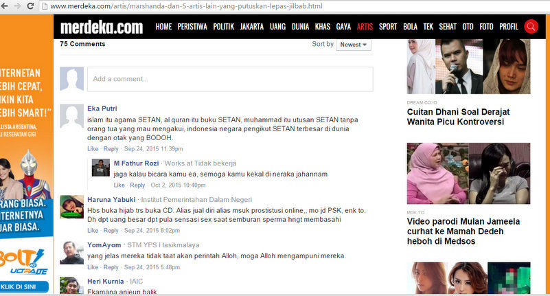Open the DUNIA section
The height and width of the screenshot is (296, 550).
click(300, 27)
